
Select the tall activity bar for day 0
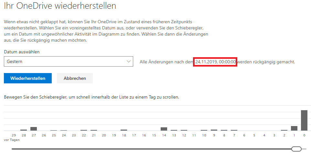tap(304, 120)
